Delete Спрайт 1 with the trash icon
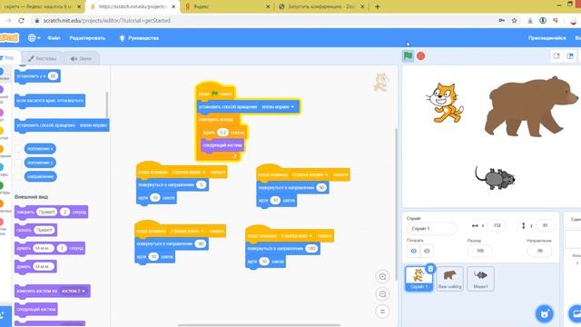 (430, 269)
